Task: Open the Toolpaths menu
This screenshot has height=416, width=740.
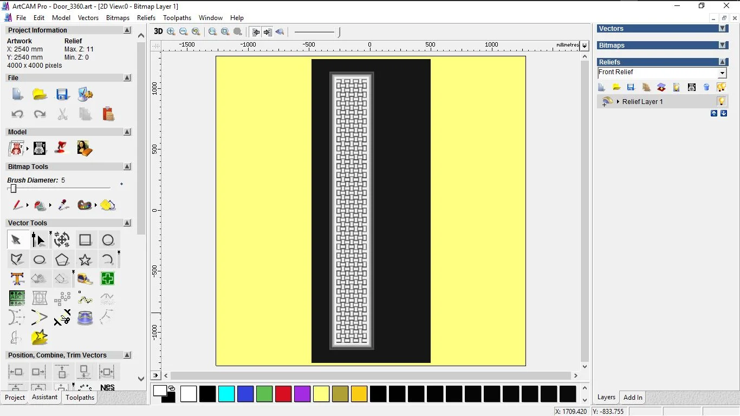Action: [177, 18]
